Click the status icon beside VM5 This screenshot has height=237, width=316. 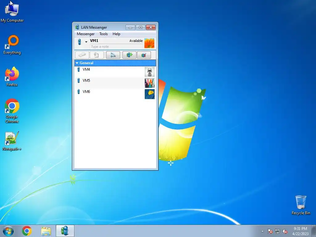[79, 81]
